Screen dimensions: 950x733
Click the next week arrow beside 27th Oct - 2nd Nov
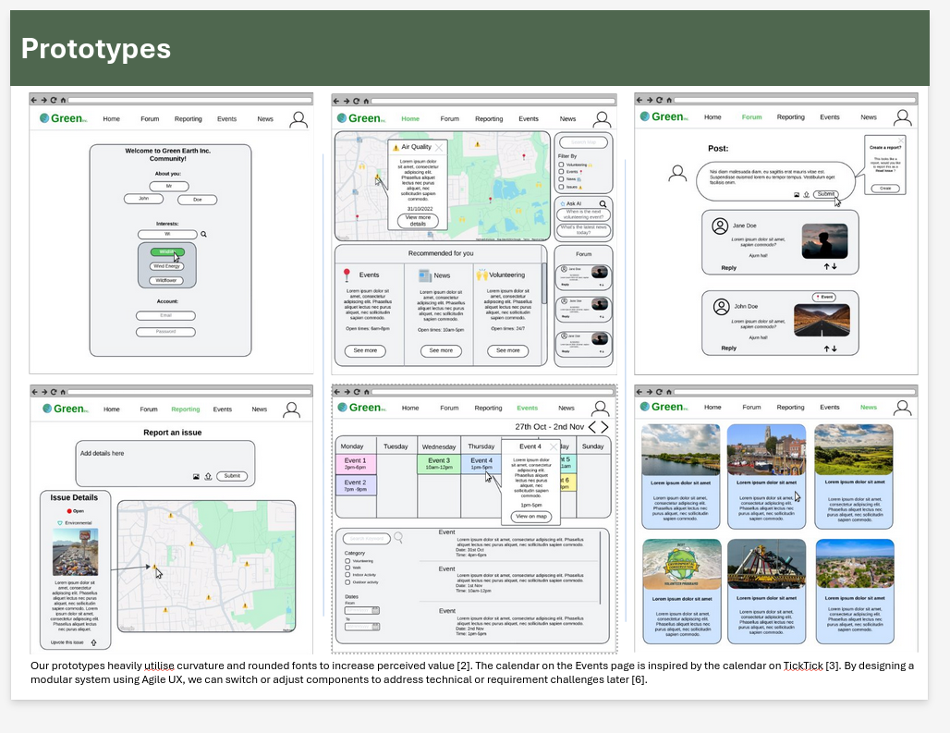(604, 427)
